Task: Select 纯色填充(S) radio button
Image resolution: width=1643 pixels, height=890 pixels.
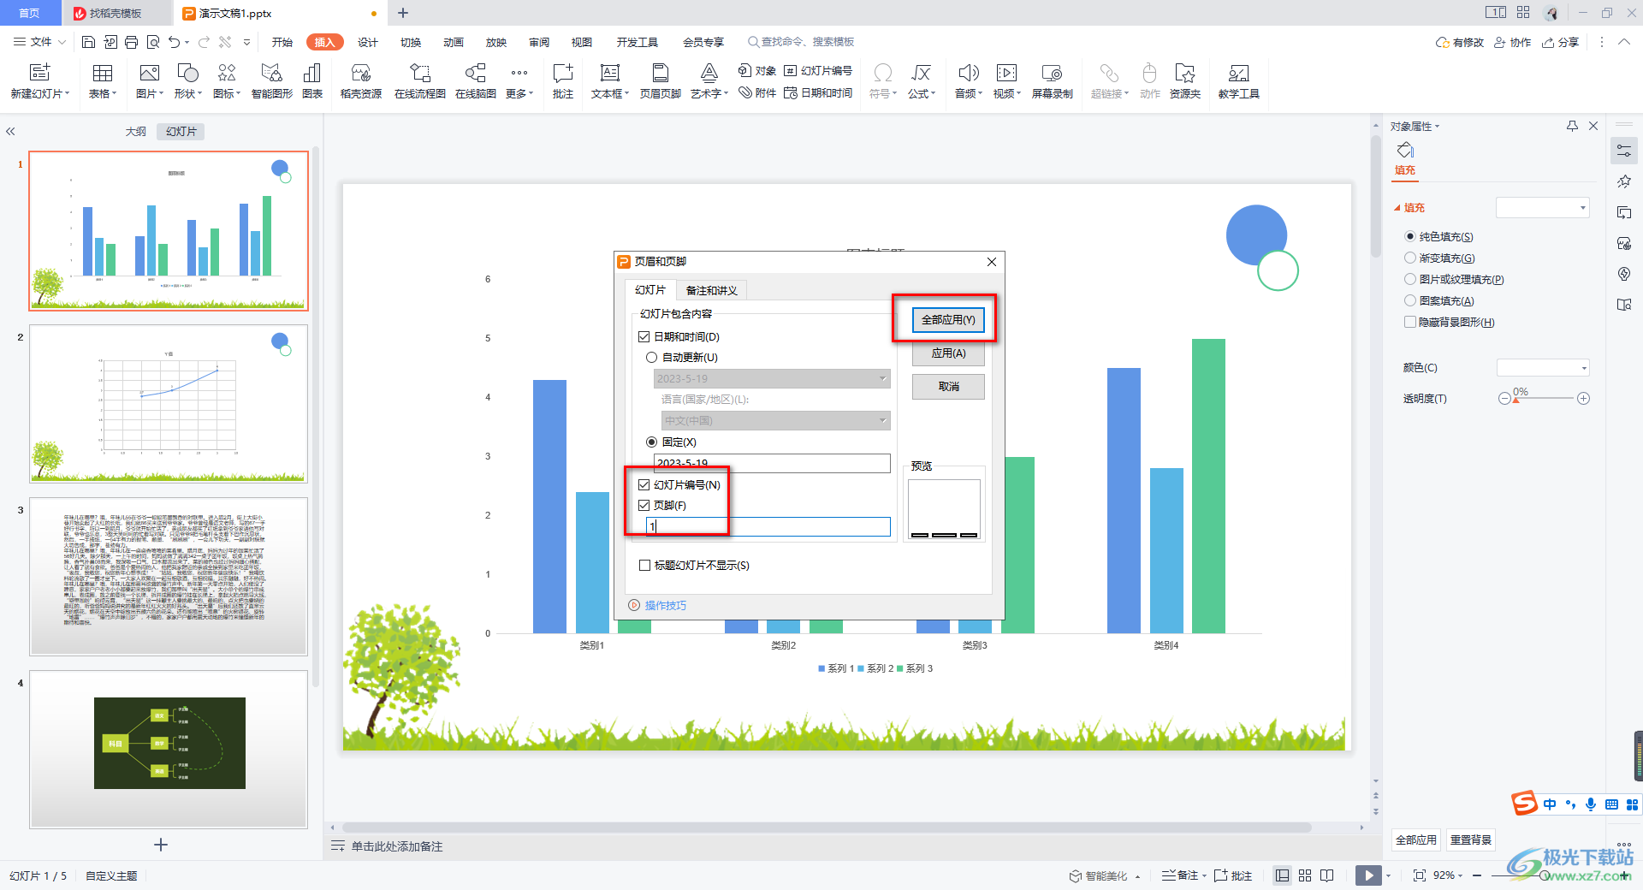Action: tap(1410, 236)
